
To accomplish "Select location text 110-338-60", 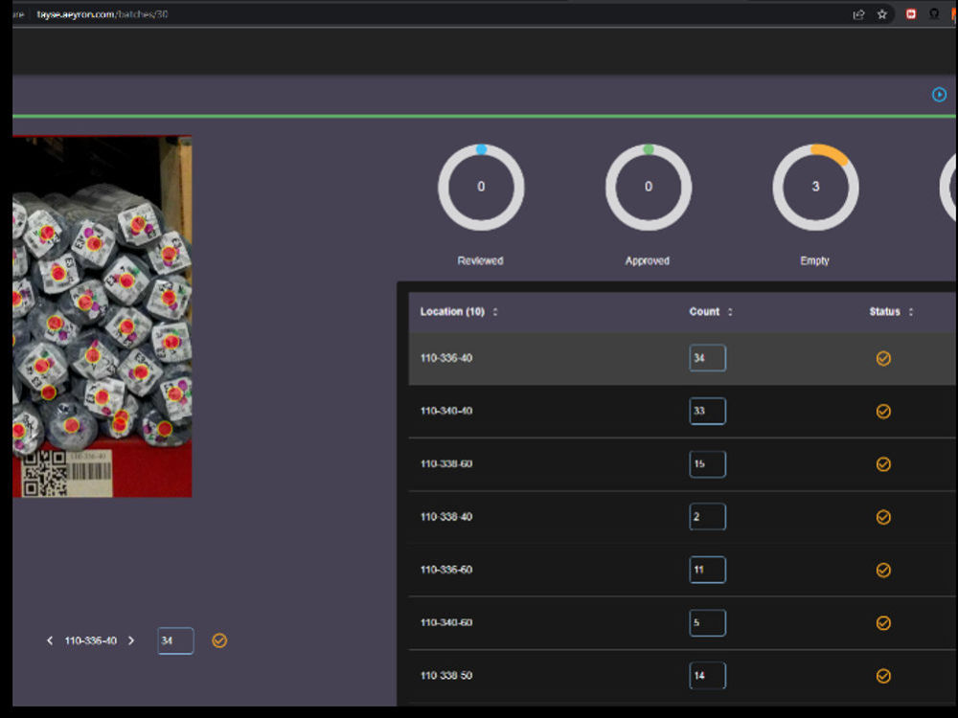I will click(x=446, y=464).
